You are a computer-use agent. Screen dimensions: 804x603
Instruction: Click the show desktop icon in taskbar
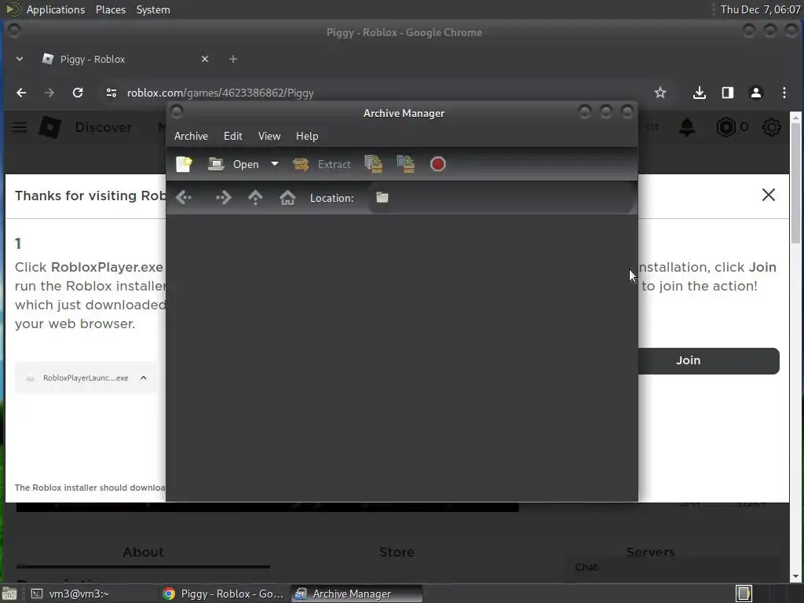pos(9,594)
